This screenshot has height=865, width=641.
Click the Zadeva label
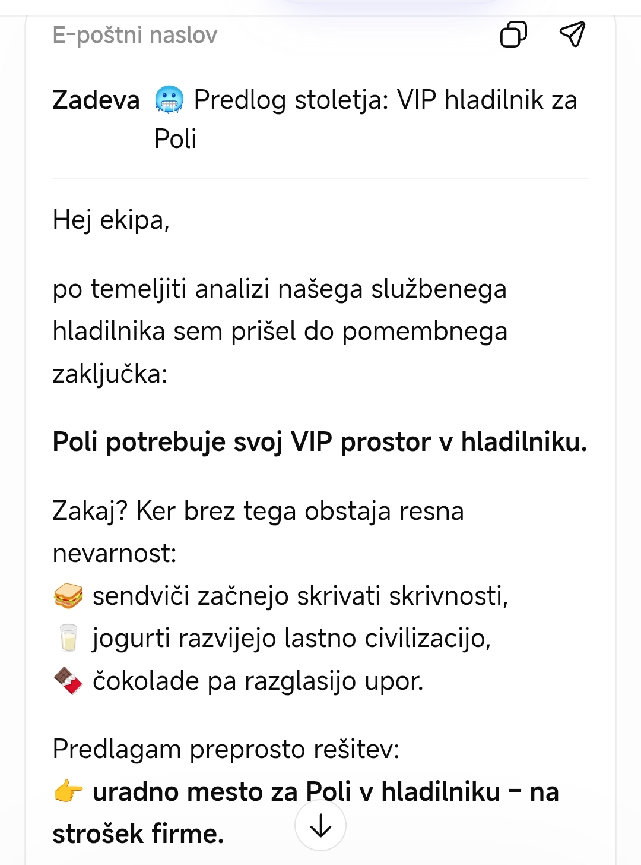click(96, 100)
